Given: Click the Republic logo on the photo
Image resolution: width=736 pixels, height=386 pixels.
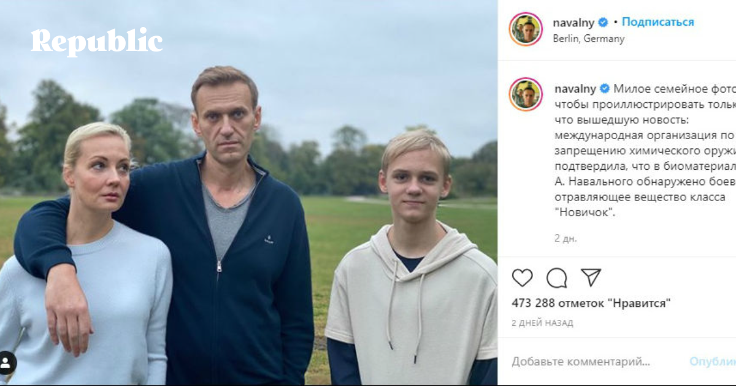Looking at the screenshot, I should 97,42.
